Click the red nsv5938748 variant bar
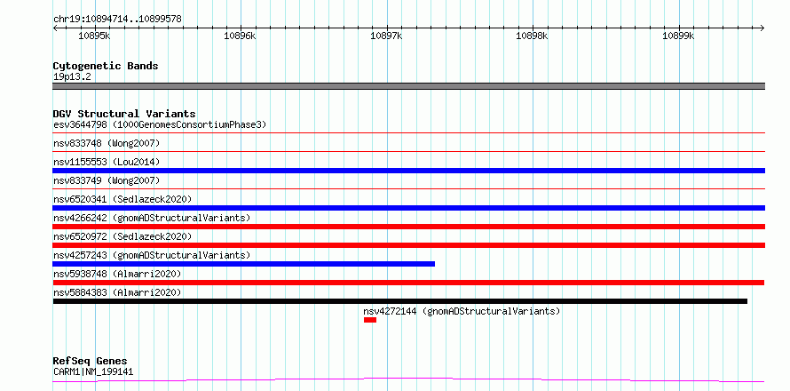Screen dimensions: 790x391 pyautogui.click(x=408, y=283)
